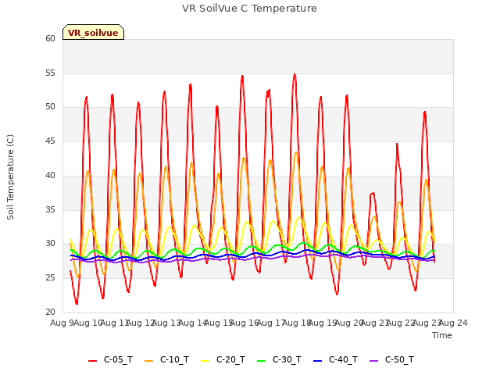Click the 35 y-axis tick label
The image size is (500, 375).
click(50, 209)
